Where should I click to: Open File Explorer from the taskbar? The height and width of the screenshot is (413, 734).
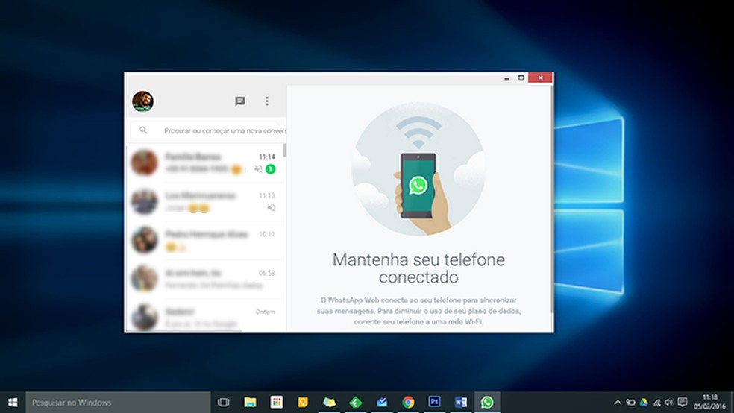[x=250, y=403]
